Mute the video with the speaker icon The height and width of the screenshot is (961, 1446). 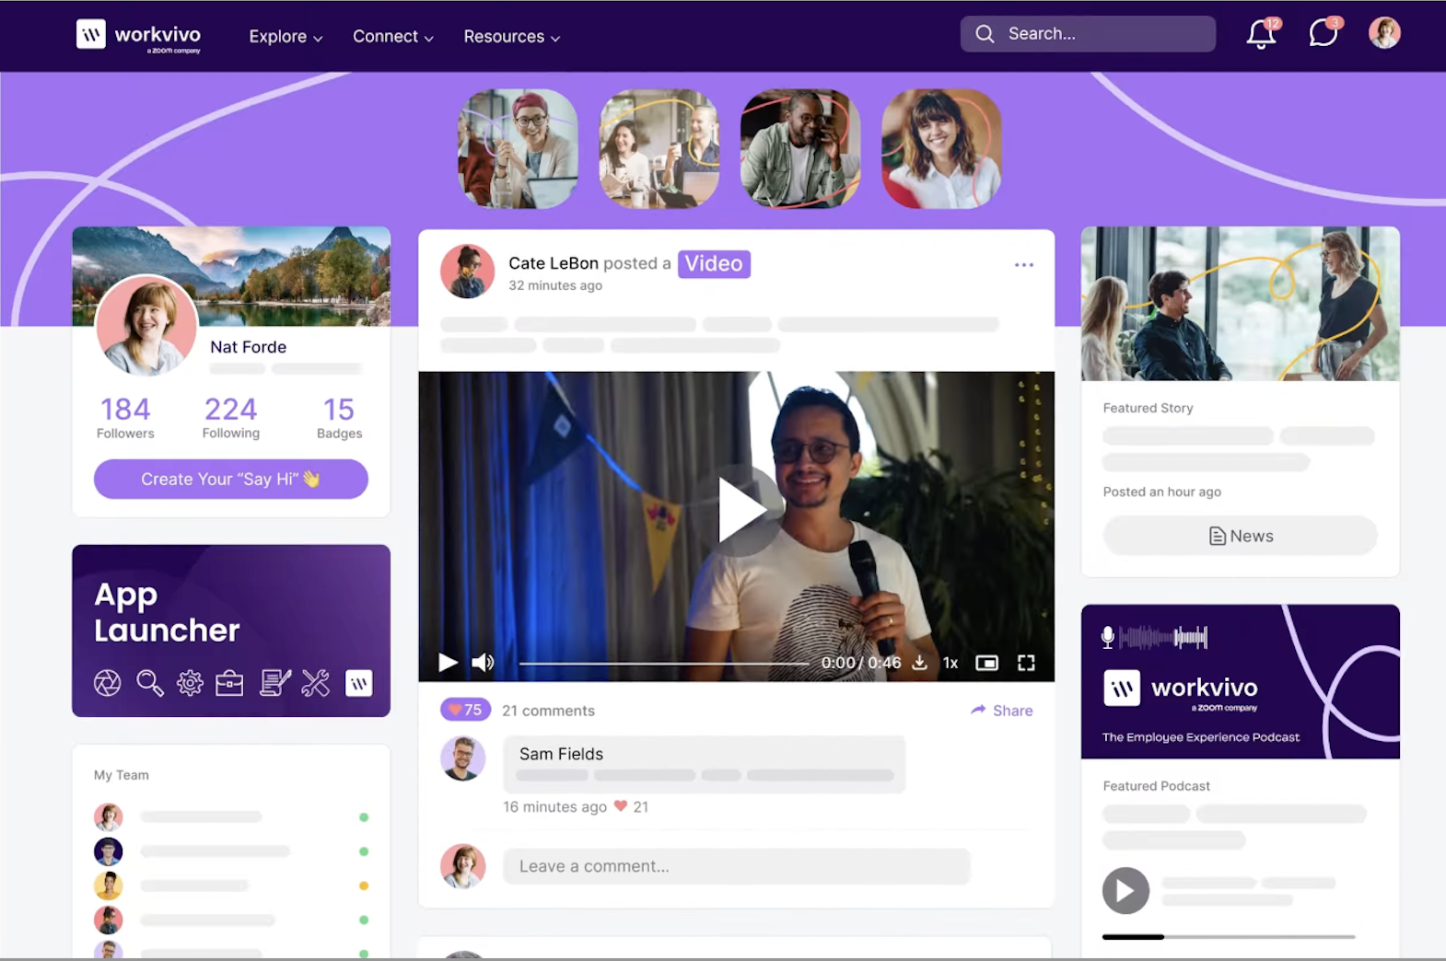tap(483, 663)
